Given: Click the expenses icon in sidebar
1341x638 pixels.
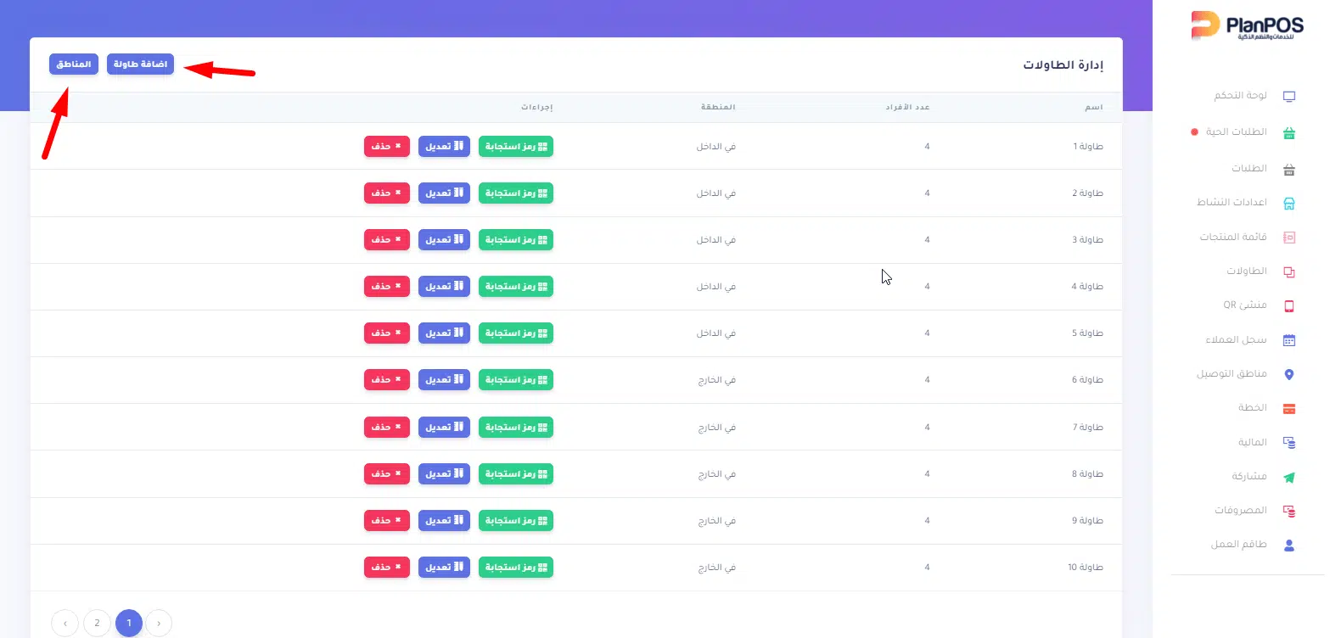Looking at the screenshot, I should (1289, 512).
